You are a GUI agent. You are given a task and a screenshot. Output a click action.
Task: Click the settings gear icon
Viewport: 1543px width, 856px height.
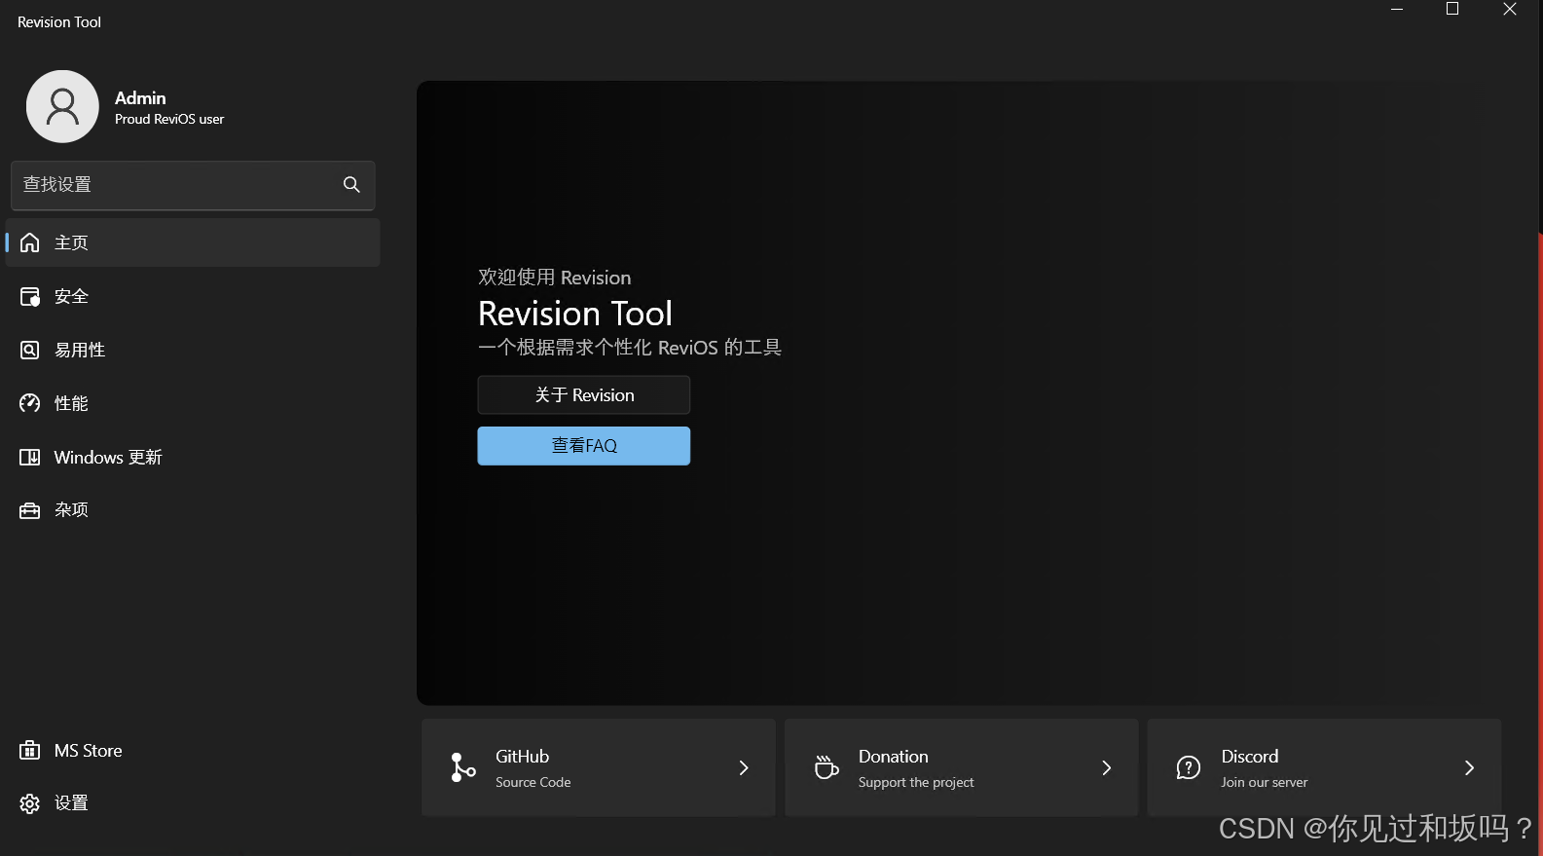[30, 803]
